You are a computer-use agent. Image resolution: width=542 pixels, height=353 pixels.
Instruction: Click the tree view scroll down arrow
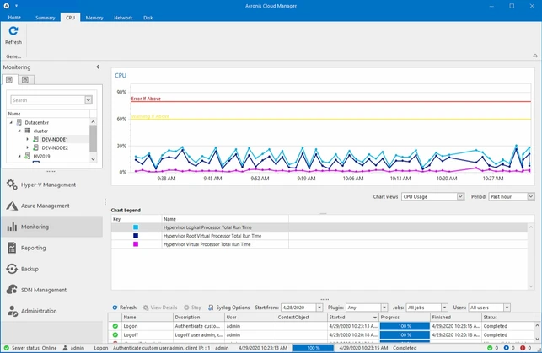pyautogui.click(x=93, y=159)
